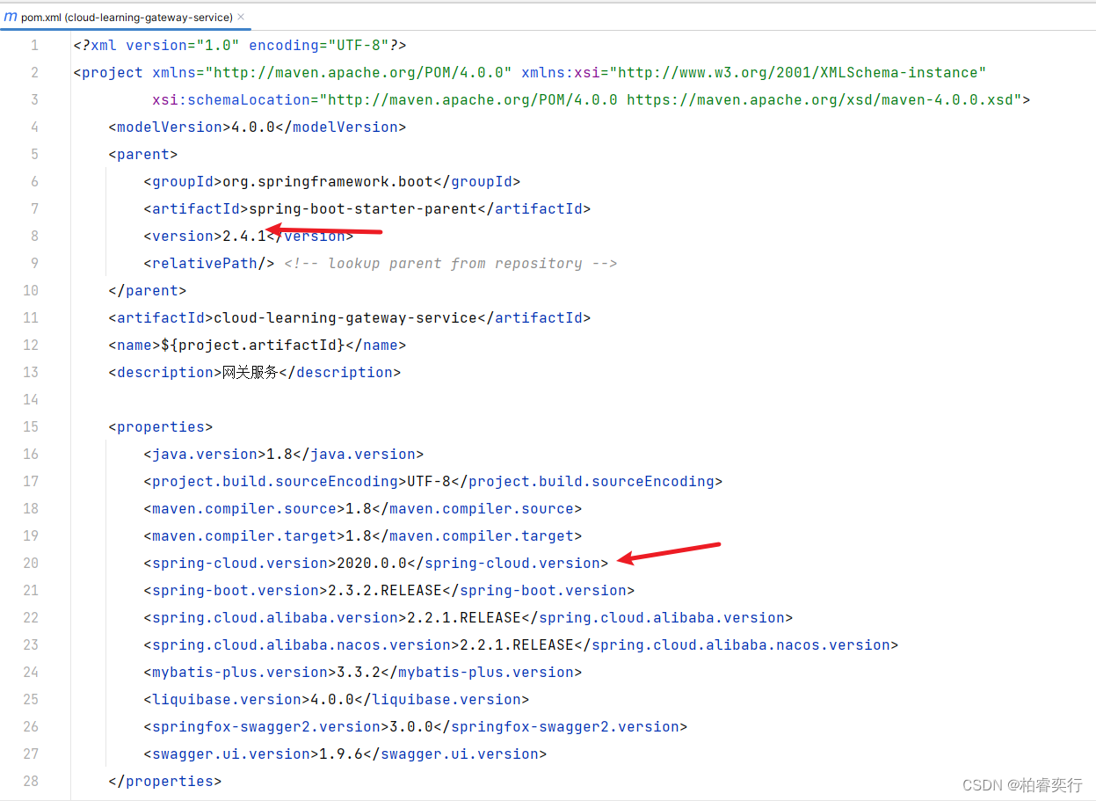
Task: Click the spring-cloud.version value 2020.0.0
Action: pyautogui.click(x=372, y=563)
